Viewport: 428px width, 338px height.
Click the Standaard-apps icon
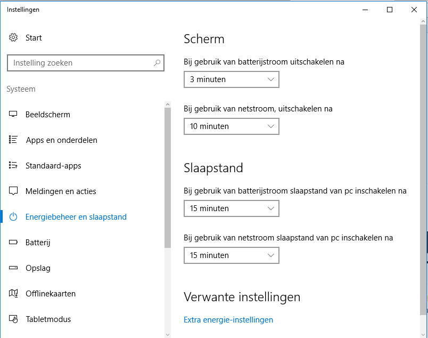pyautogui.click(x=14, y=166)
